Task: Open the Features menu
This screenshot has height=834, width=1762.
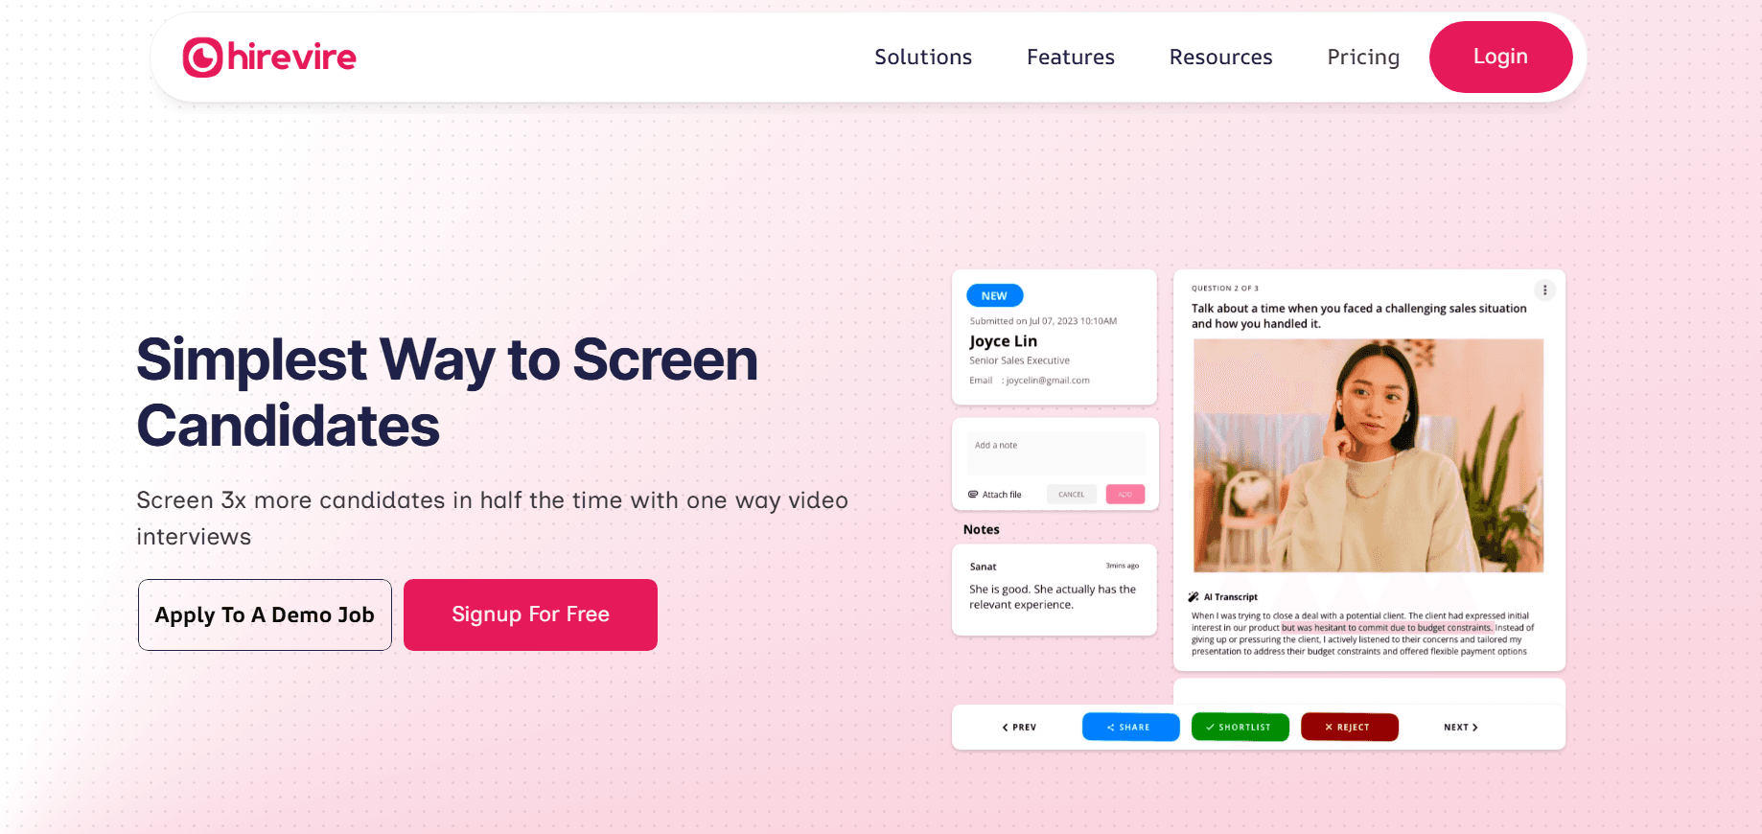Action: 1071,58
